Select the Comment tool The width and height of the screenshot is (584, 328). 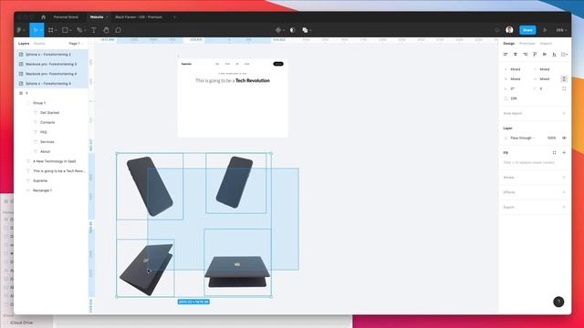point(118,30)
